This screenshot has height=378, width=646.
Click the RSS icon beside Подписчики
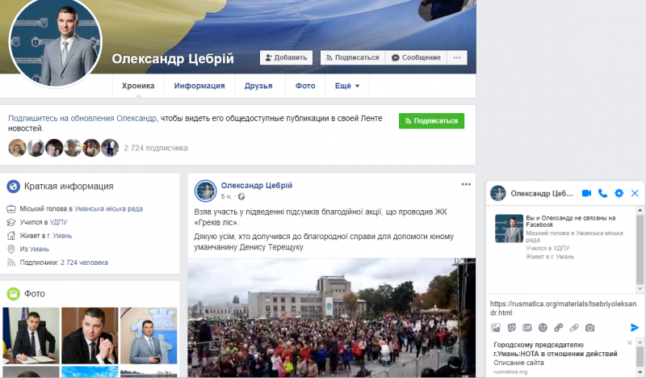11,262
